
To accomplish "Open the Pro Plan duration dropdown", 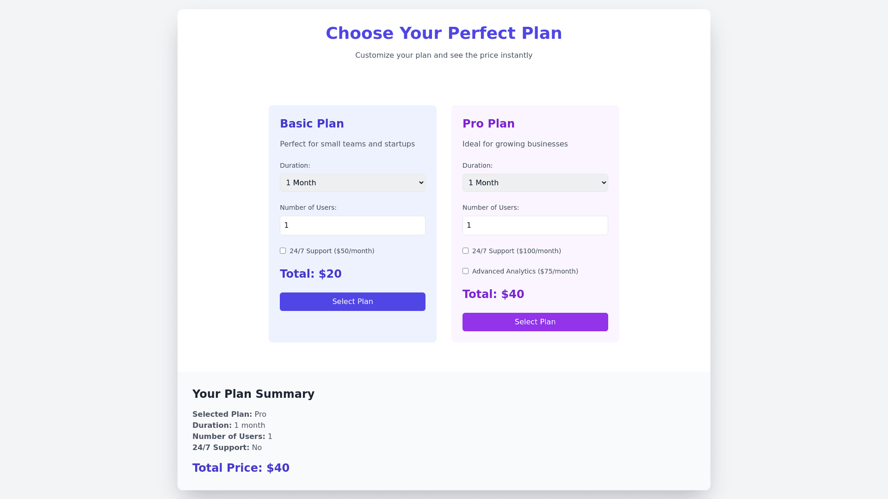I will [x=535, y=183].
